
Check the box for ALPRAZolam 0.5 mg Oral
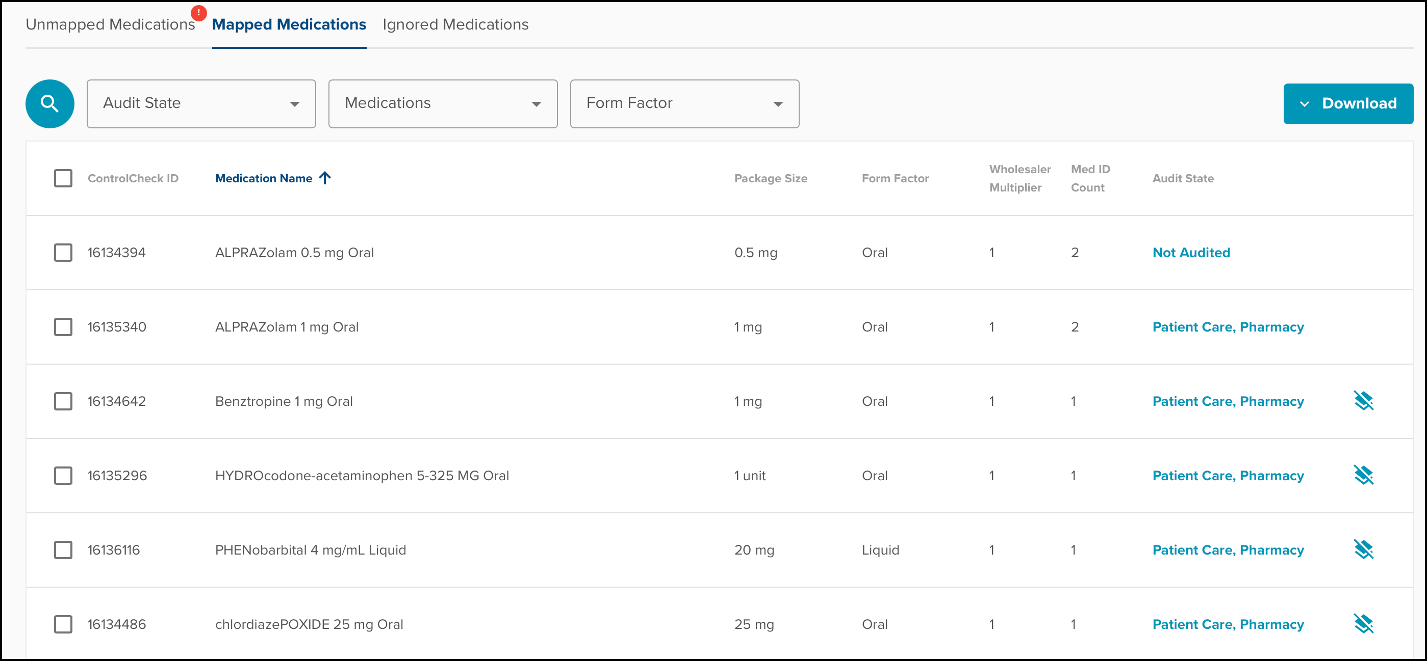pyautogui.click(x=63, y=252)
